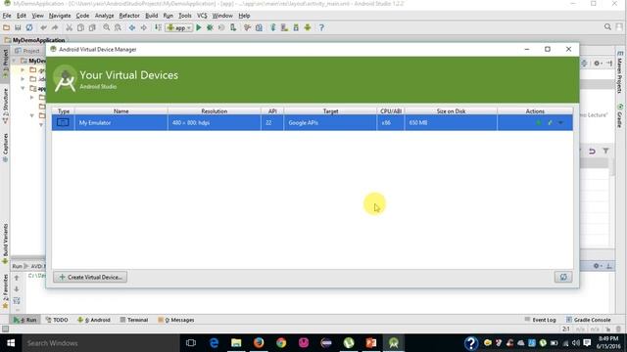
Task: Open the Android tool window tab
Action: pyautogui.click(x=94, y=320)
